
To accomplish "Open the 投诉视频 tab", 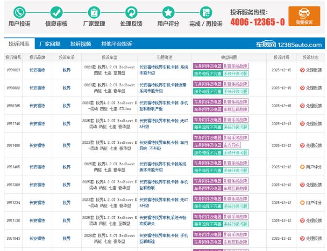I will 81,44.
